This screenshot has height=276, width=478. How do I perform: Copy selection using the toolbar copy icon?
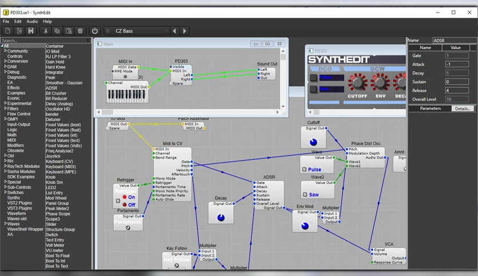[57, 31]
